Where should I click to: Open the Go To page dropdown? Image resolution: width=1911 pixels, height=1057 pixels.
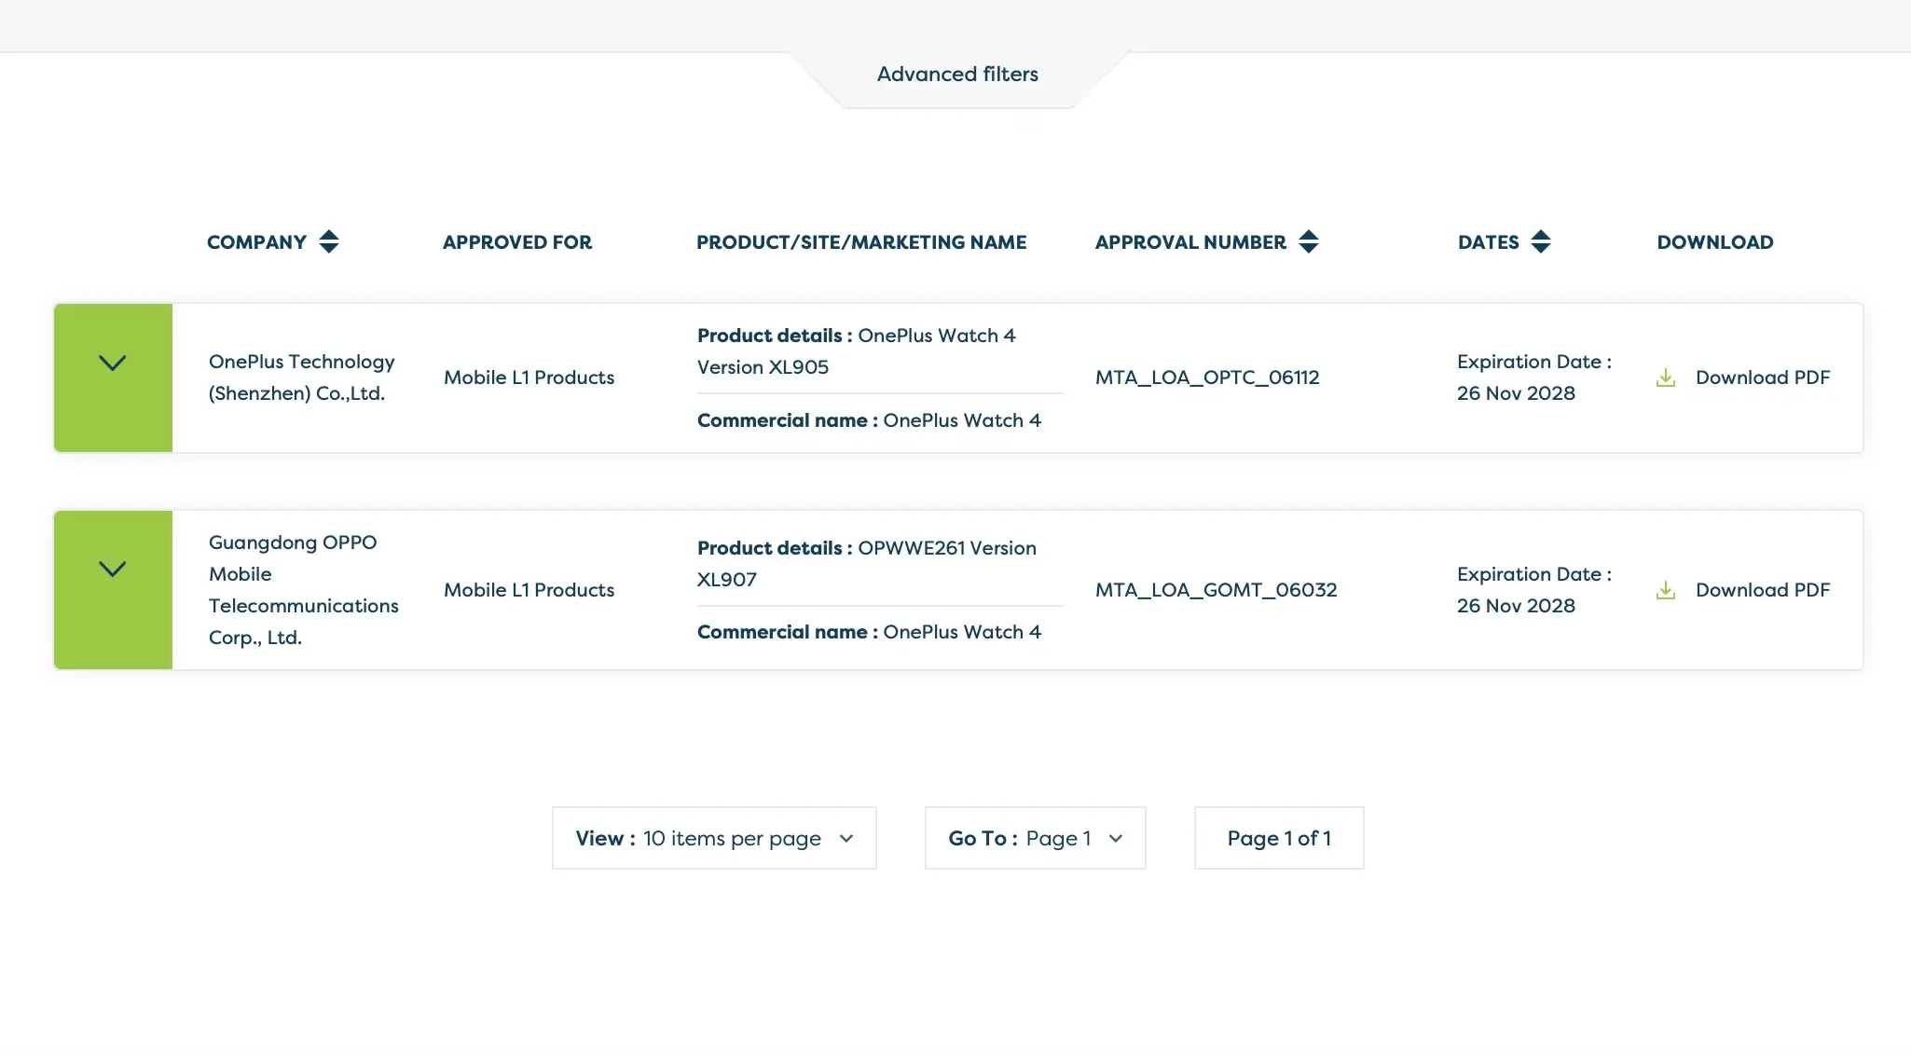pyautogui.click(x=1035, y=838)
